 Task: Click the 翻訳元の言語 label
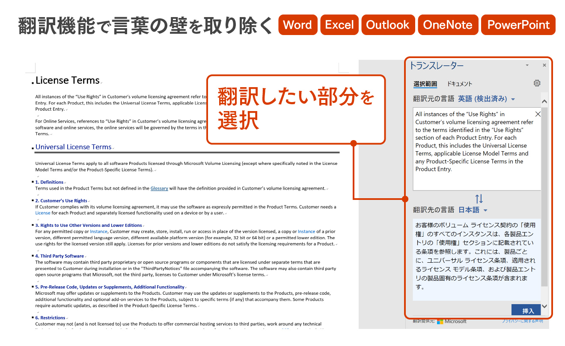(x=434, y=99)
